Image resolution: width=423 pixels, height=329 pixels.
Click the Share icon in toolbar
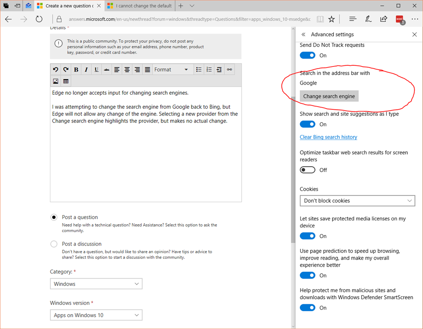(x=384, y=19)
